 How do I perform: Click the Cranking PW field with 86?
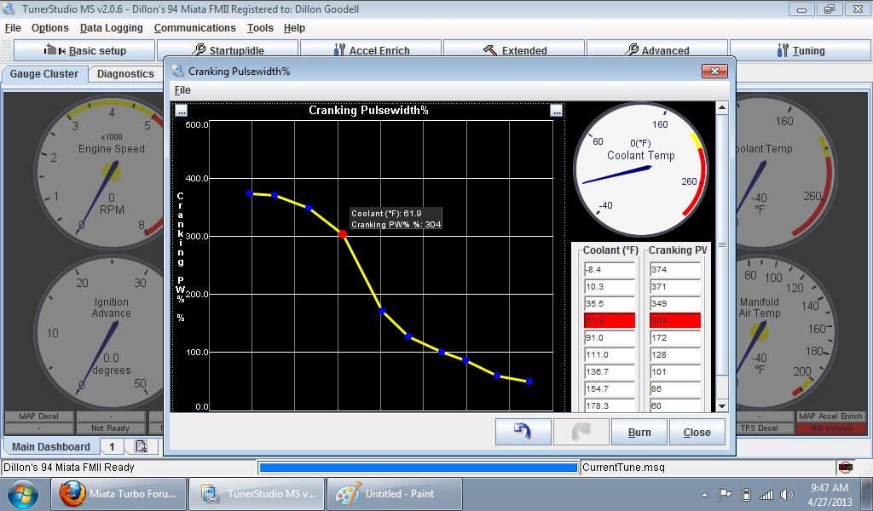675,388
